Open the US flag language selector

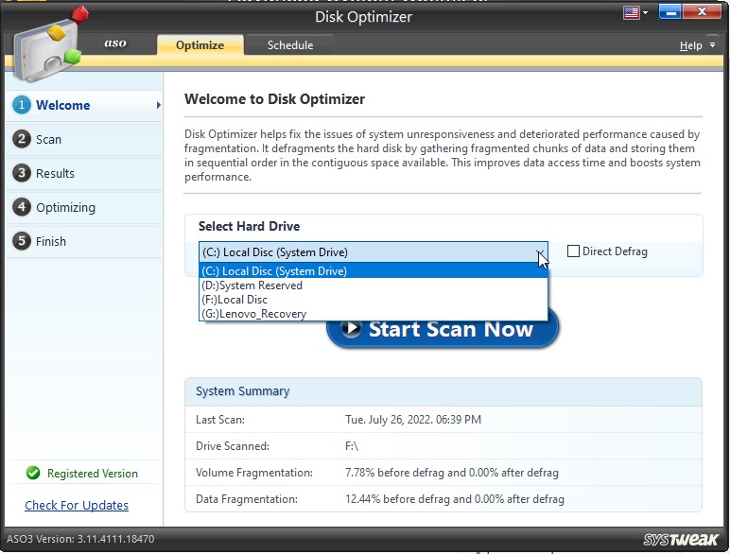(x=631, y=12)
